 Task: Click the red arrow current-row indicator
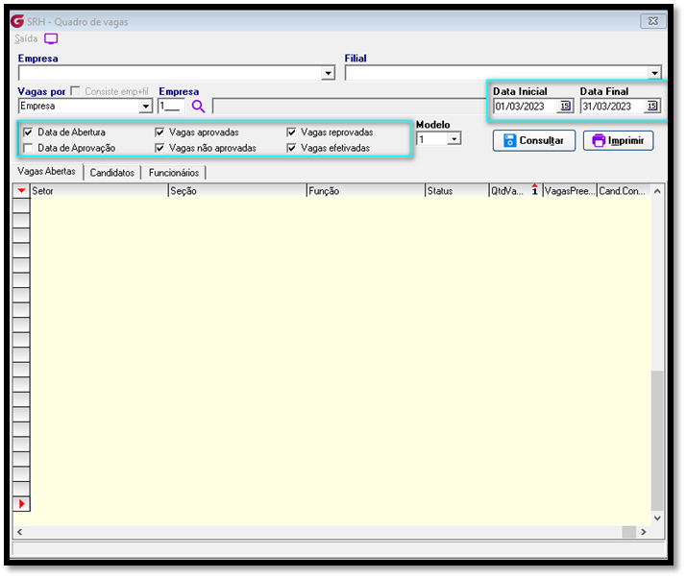pyautogui.click(x=21, y=504)
